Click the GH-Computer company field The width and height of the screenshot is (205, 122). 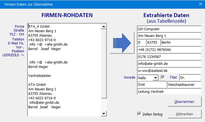169,29
